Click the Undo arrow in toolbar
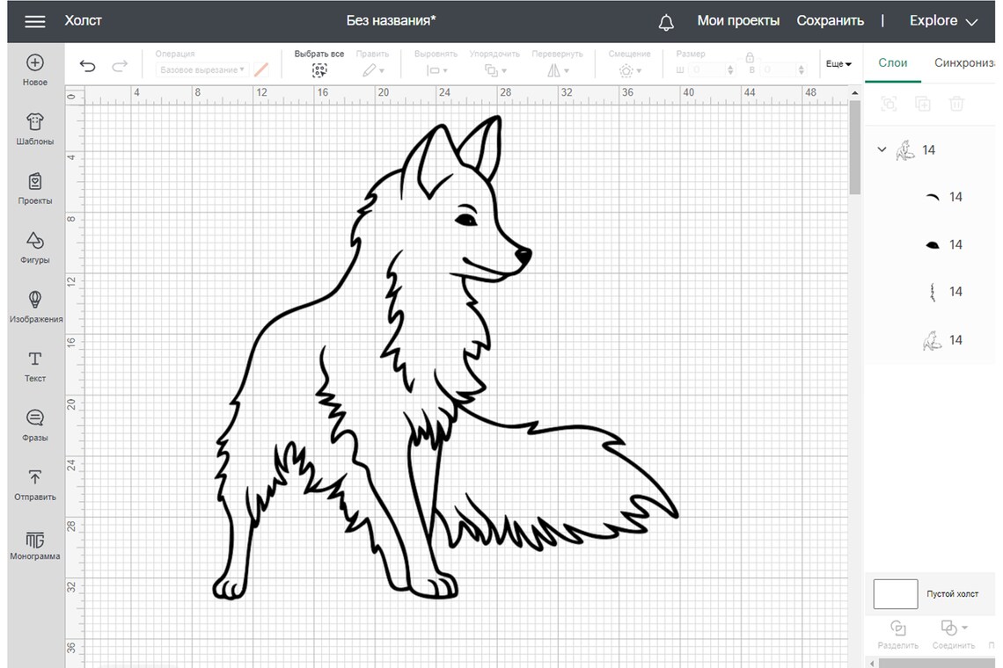 tap(88, 65)
